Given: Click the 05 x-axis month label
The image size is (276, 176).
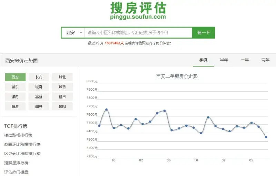Looking at the screenshot, I should click(251, 160).
